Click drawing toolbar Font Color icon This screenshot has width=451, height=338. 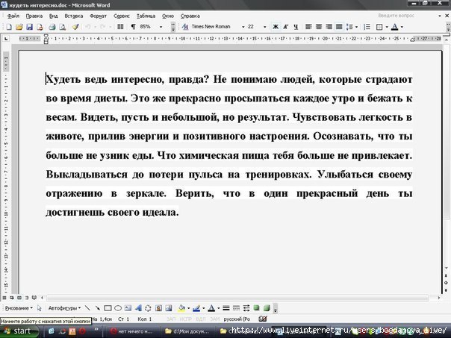point(211,308)
